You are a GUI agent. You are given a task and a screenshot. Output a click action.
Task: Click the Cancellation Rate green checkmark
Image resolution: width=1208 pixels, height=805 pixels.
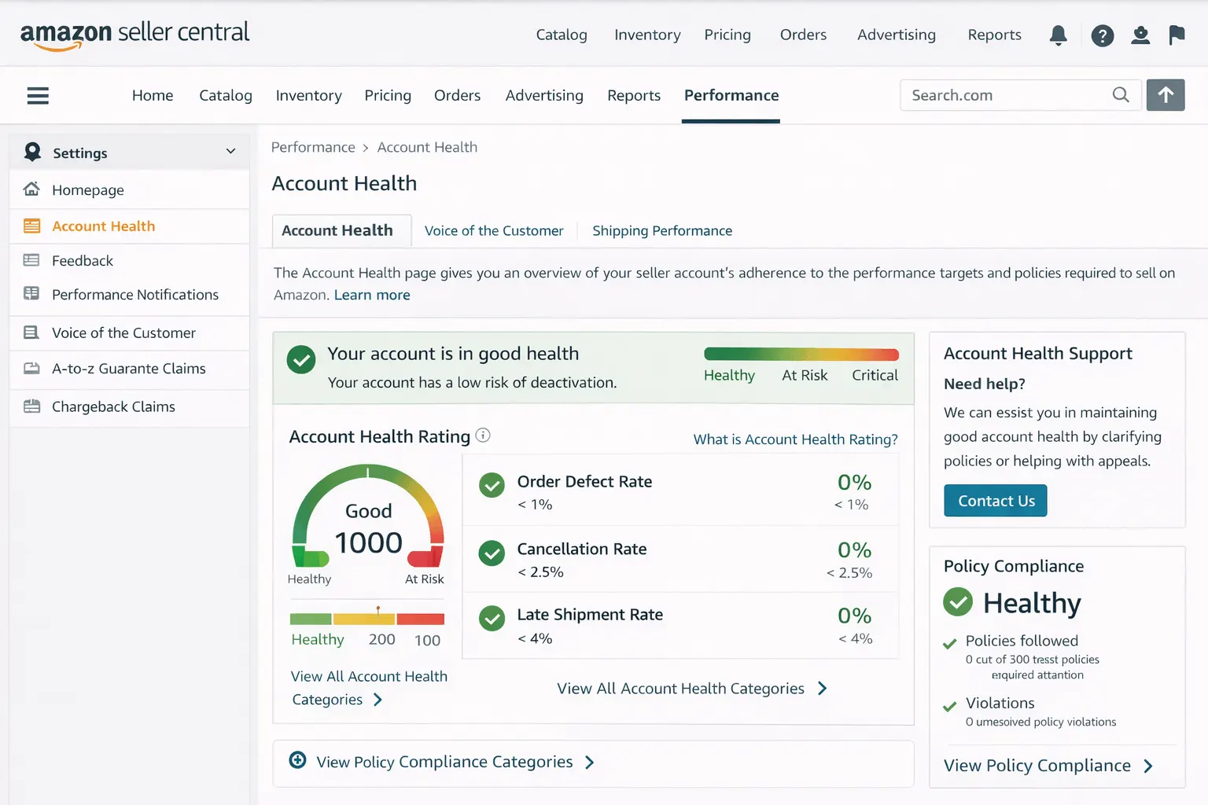[x=492, y=553]
